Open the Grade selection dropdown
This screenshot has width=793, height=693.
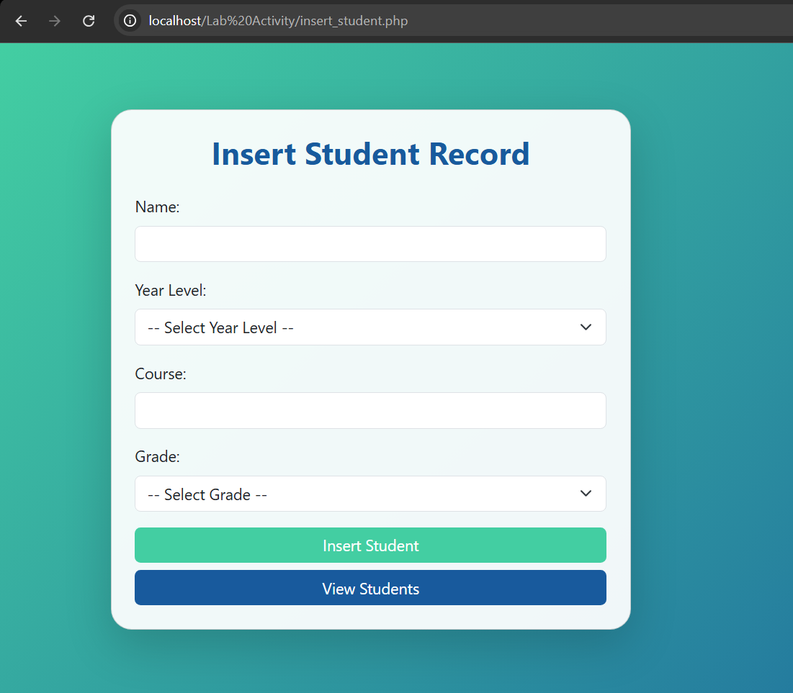(x=370, y=494)
